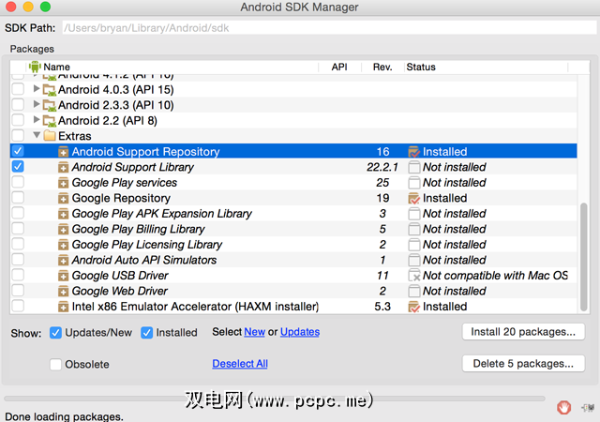The image size is (600, 422).
Task: Toggle the Updates/New filter checkbox
Action: 56,332
